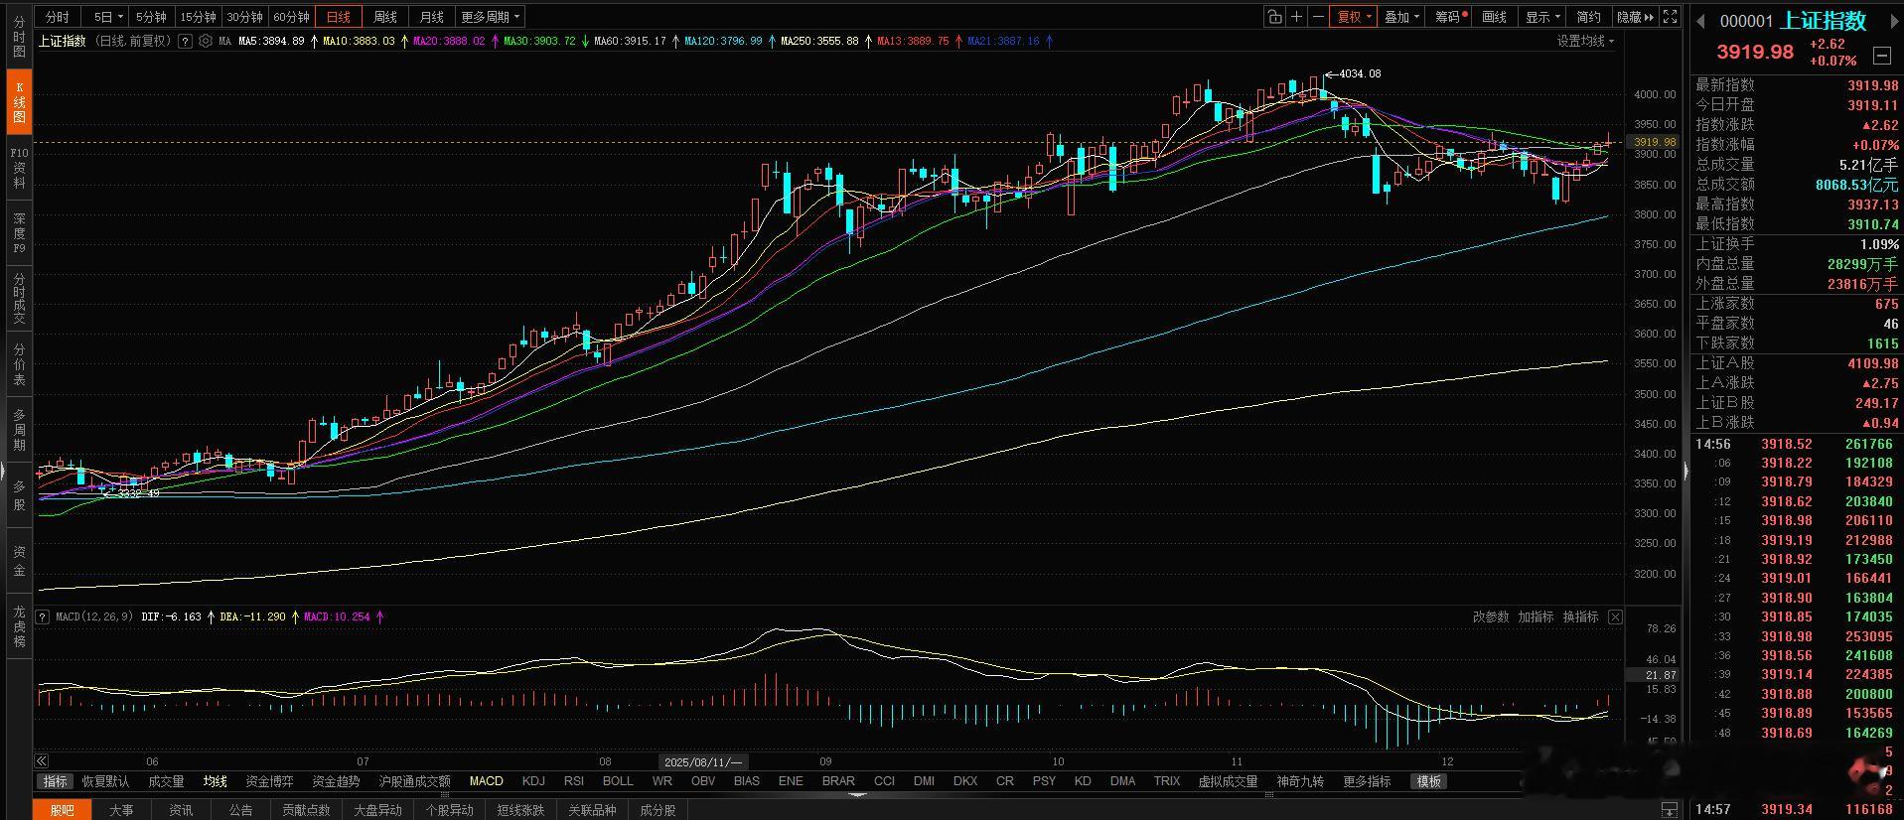Open the MA settings gear icon
Image resolution: width=1904 pixels, height=820 pixels.
click(x=206, y=41)
